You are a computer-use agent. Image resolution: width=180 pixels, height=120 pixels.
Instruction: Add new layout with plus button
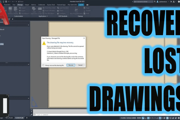pyautogui.click(x=27, y=118)
